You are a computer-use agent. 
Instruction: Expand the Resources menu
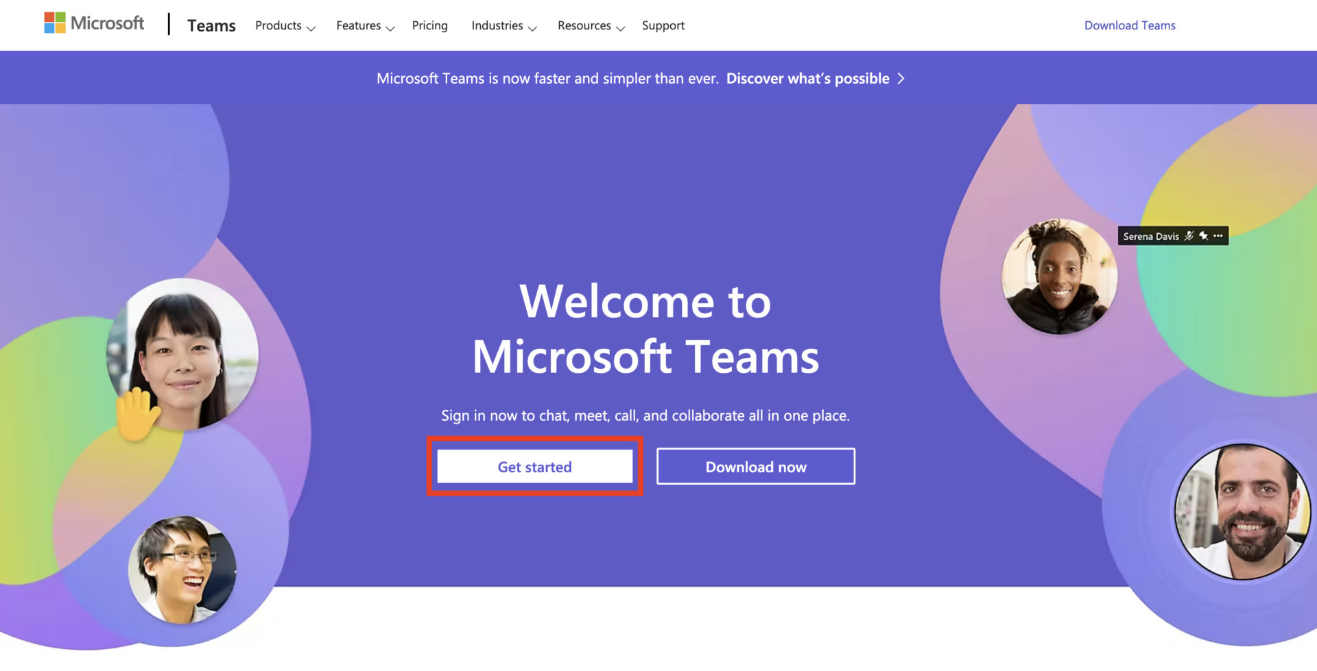pos(590,25)
